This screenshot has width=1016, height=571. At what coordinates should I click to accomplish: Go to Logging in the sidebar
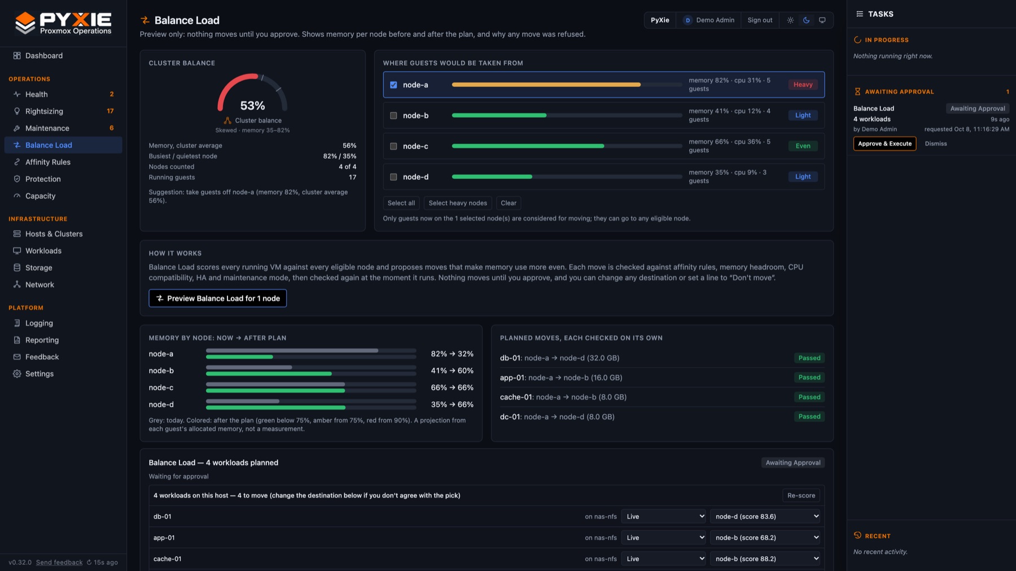point(63,323)
